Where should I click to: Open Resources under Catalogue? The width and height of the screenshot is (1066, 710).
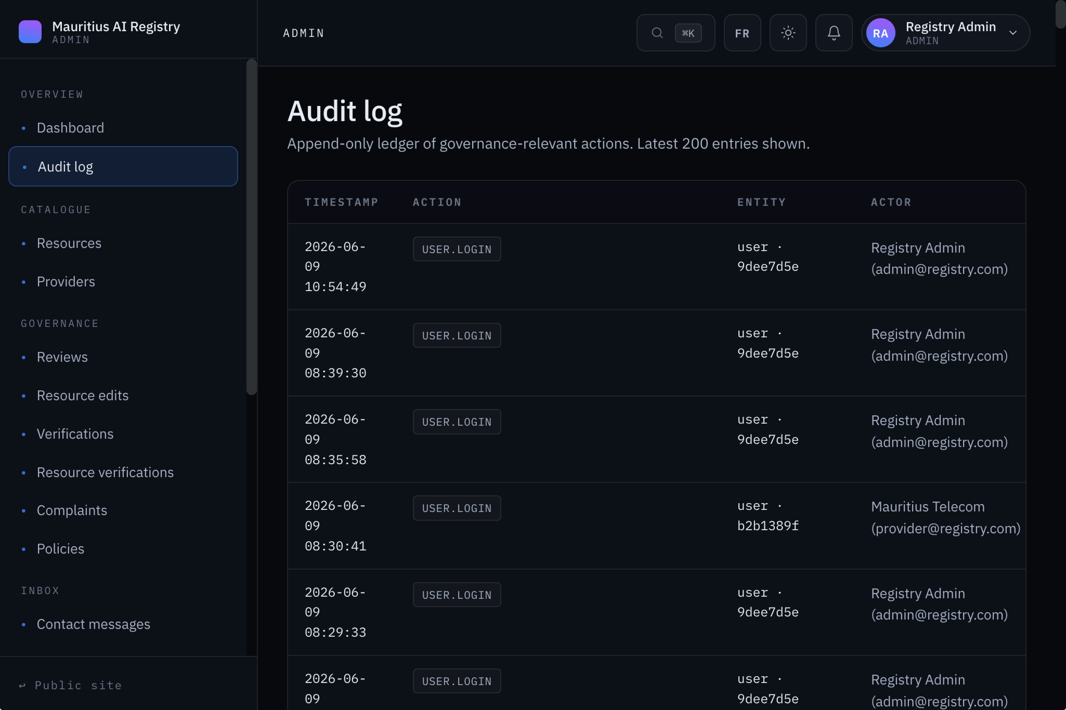pos(123,243)
